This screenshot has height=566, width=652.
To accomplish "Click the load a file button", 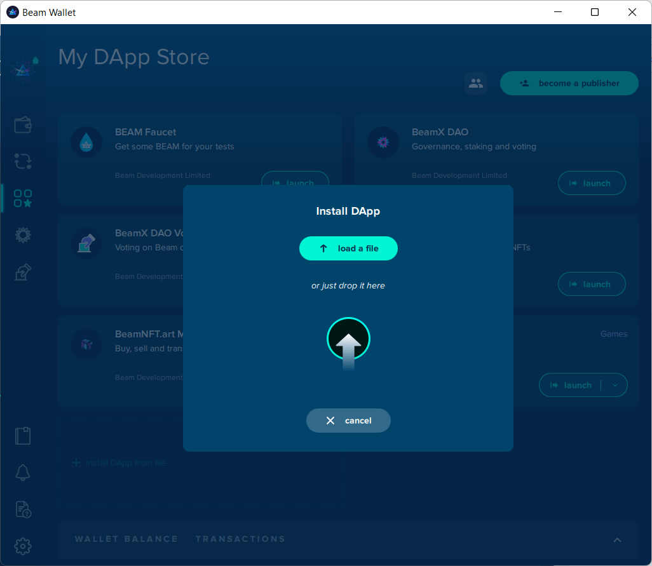I will pyautogui.click(x=348, y=248).
